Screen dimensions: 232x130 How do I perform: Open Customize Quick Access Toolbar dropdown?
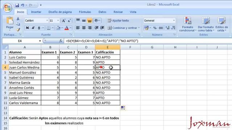coord(41,5)
